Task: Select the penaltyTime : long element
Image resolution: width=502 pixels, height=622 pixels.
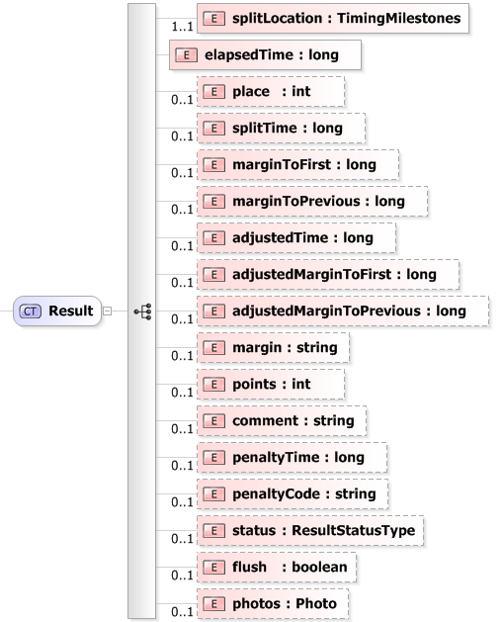Action: coord(293,458)
